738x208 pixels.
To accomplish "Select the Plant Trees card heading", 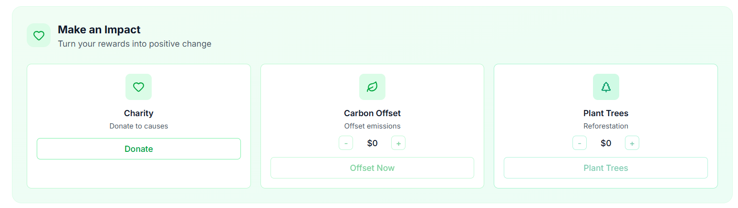I will coord(606,113).
